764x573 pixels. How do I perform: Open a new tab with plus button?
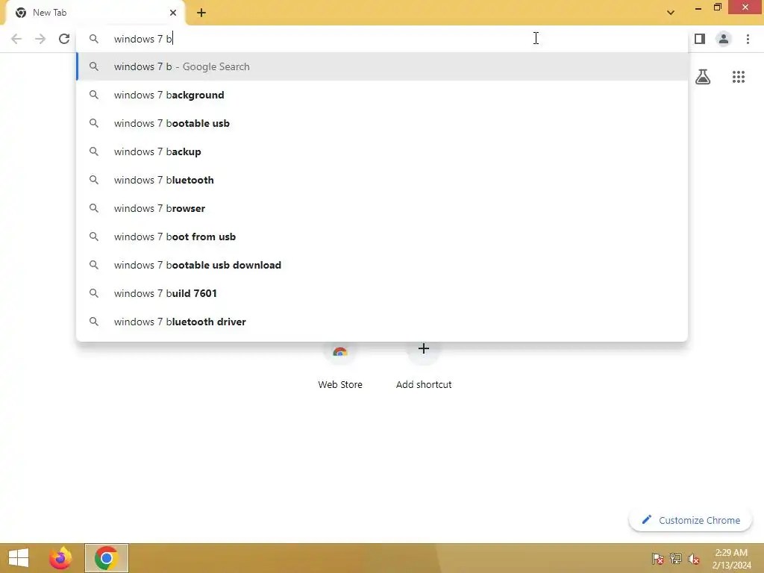(x=201, y=13)
